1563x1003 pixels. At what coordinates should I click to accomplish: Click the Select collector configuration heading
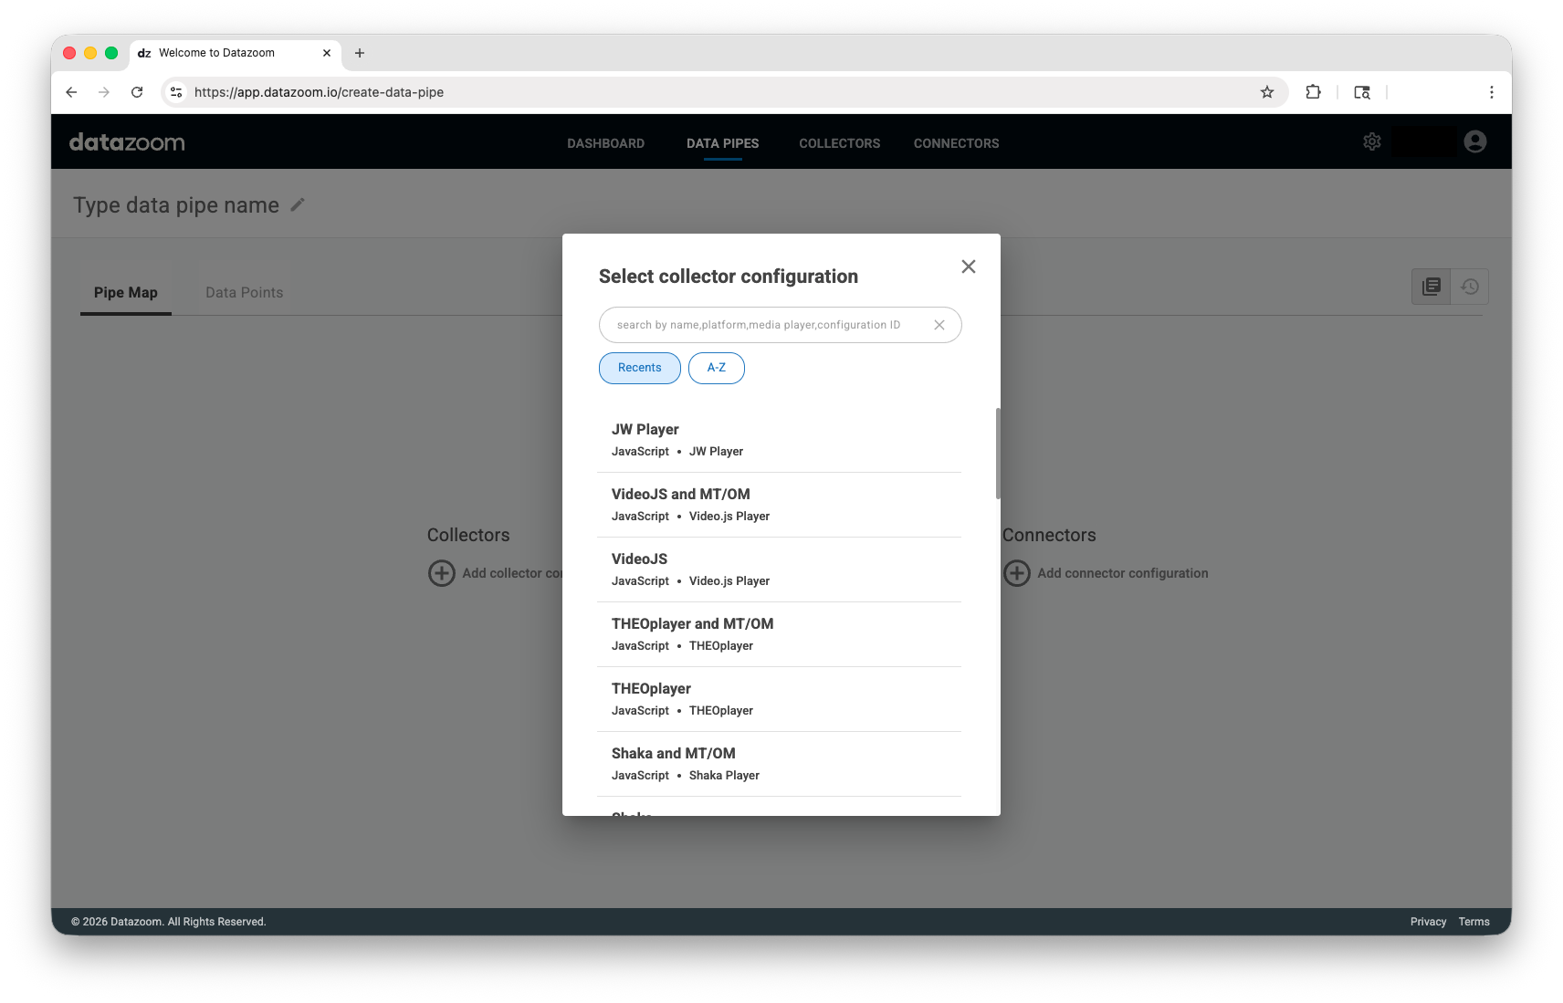coord(729,277)
